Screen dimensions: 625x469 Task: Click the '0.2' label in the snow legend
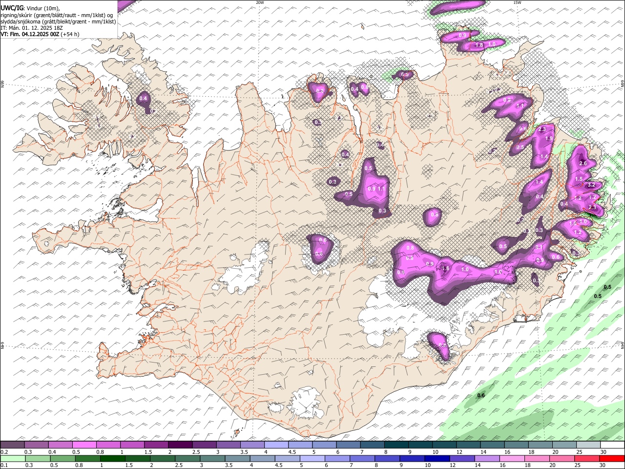coord(4,452)
